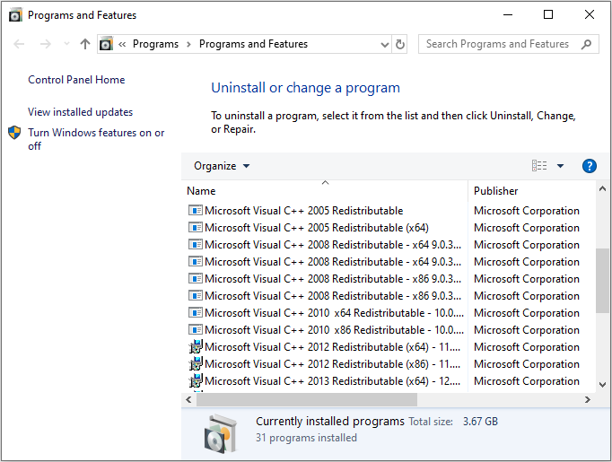The width and height of the screenshot is (612, 462).
Task: Click the vertical scrollbar thumb
Action: click(x=602, y=281)
